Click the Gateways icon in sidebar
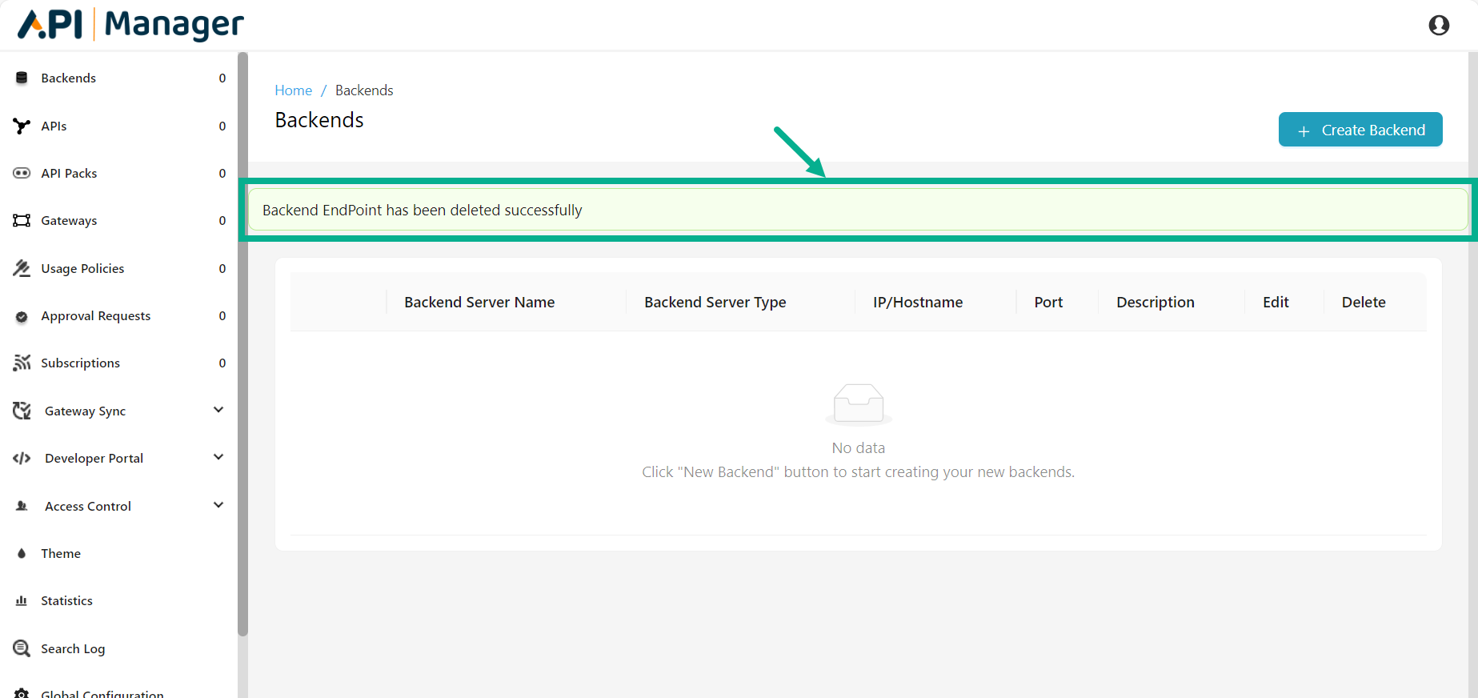1478x698 pixels. [x=22, y=221]
